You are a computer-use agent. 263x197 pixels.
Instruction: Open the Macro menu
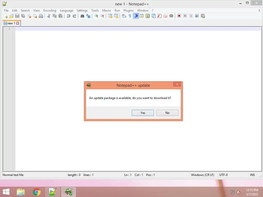[107, 10]
